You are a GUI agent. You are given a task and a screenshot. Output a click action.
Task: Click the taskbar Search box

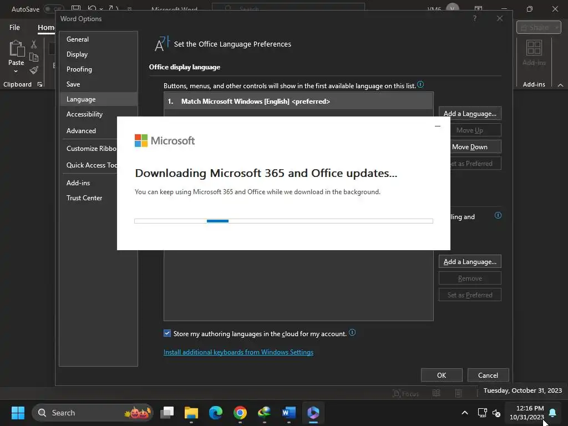[93, 413]
